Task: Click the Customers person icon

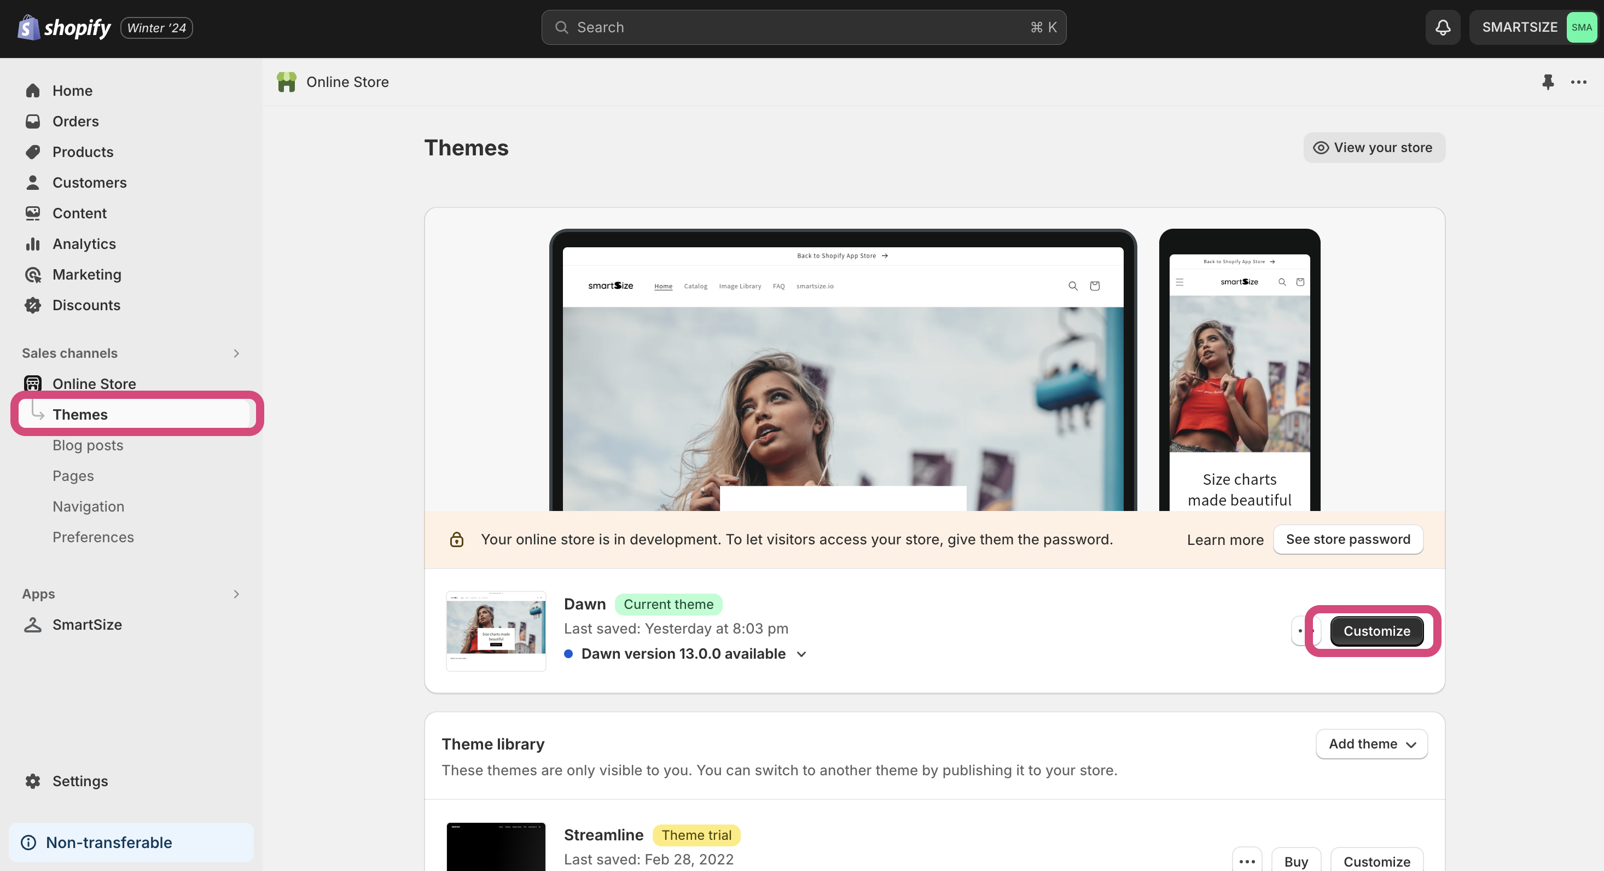Action: (32, 182)
